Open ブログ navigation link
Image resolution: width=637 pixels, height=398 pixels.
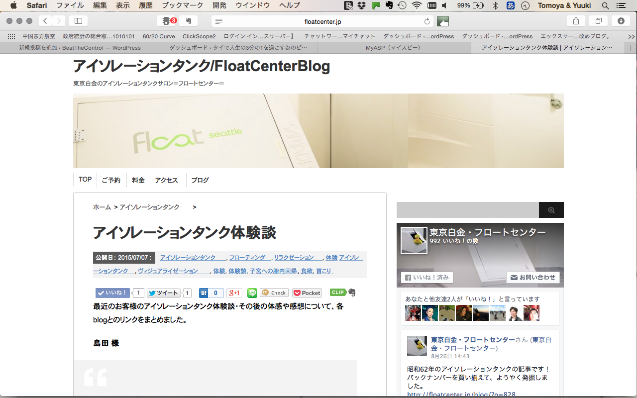200,180
